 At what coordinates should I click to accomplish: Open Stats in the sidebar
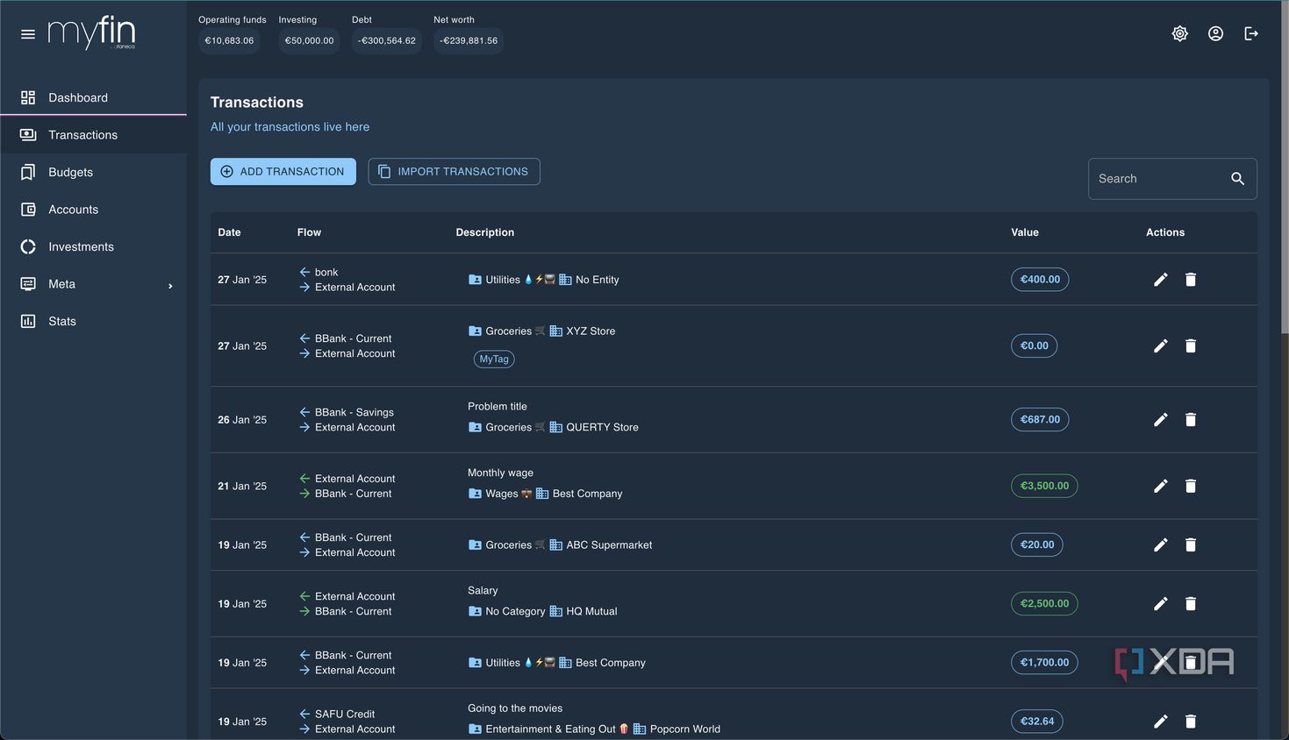[x=93, y=322]
